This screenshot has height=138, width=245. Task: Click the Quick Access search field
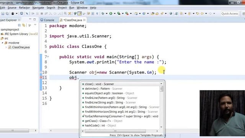click(230, 14)
